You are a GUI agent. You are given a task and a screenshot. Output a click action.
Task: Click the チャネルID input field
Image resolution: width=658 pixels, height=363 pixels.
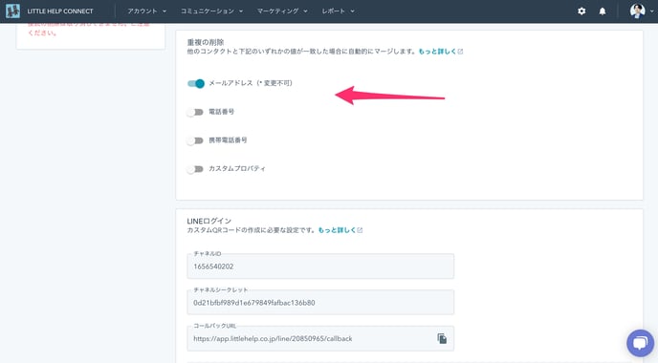point(320,267)
